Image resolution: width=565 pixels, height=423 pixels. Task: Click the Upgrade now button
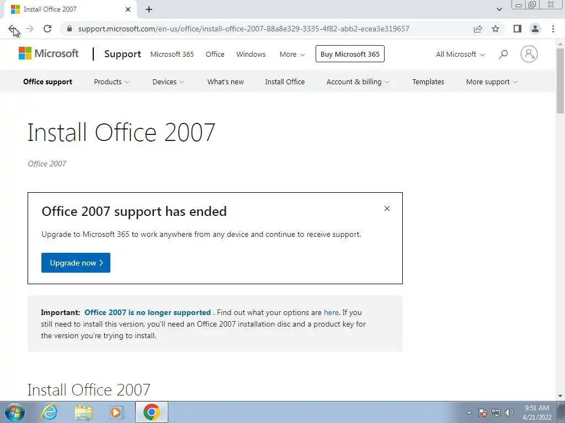tap(76, 263)
